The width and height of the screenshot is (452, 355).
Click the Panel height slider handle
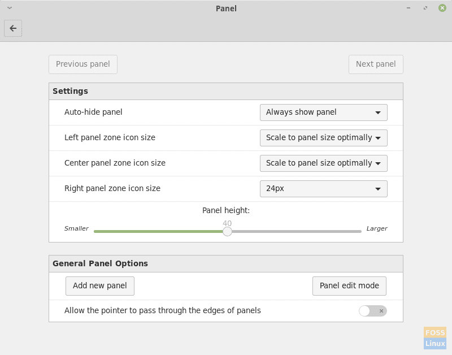(227, 231)
